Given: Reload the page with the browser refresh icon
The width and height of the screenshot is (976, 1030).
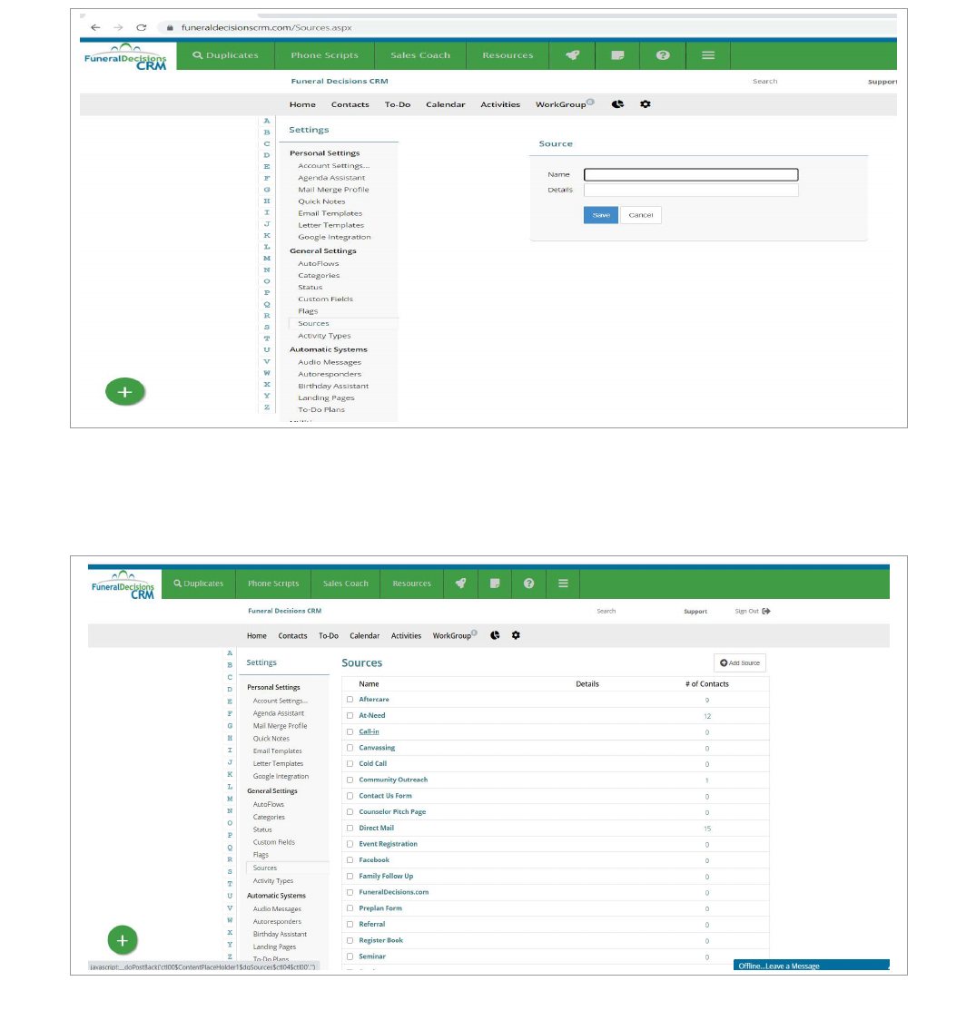Looking at the screenshot, I should click(x=141, y=27).
